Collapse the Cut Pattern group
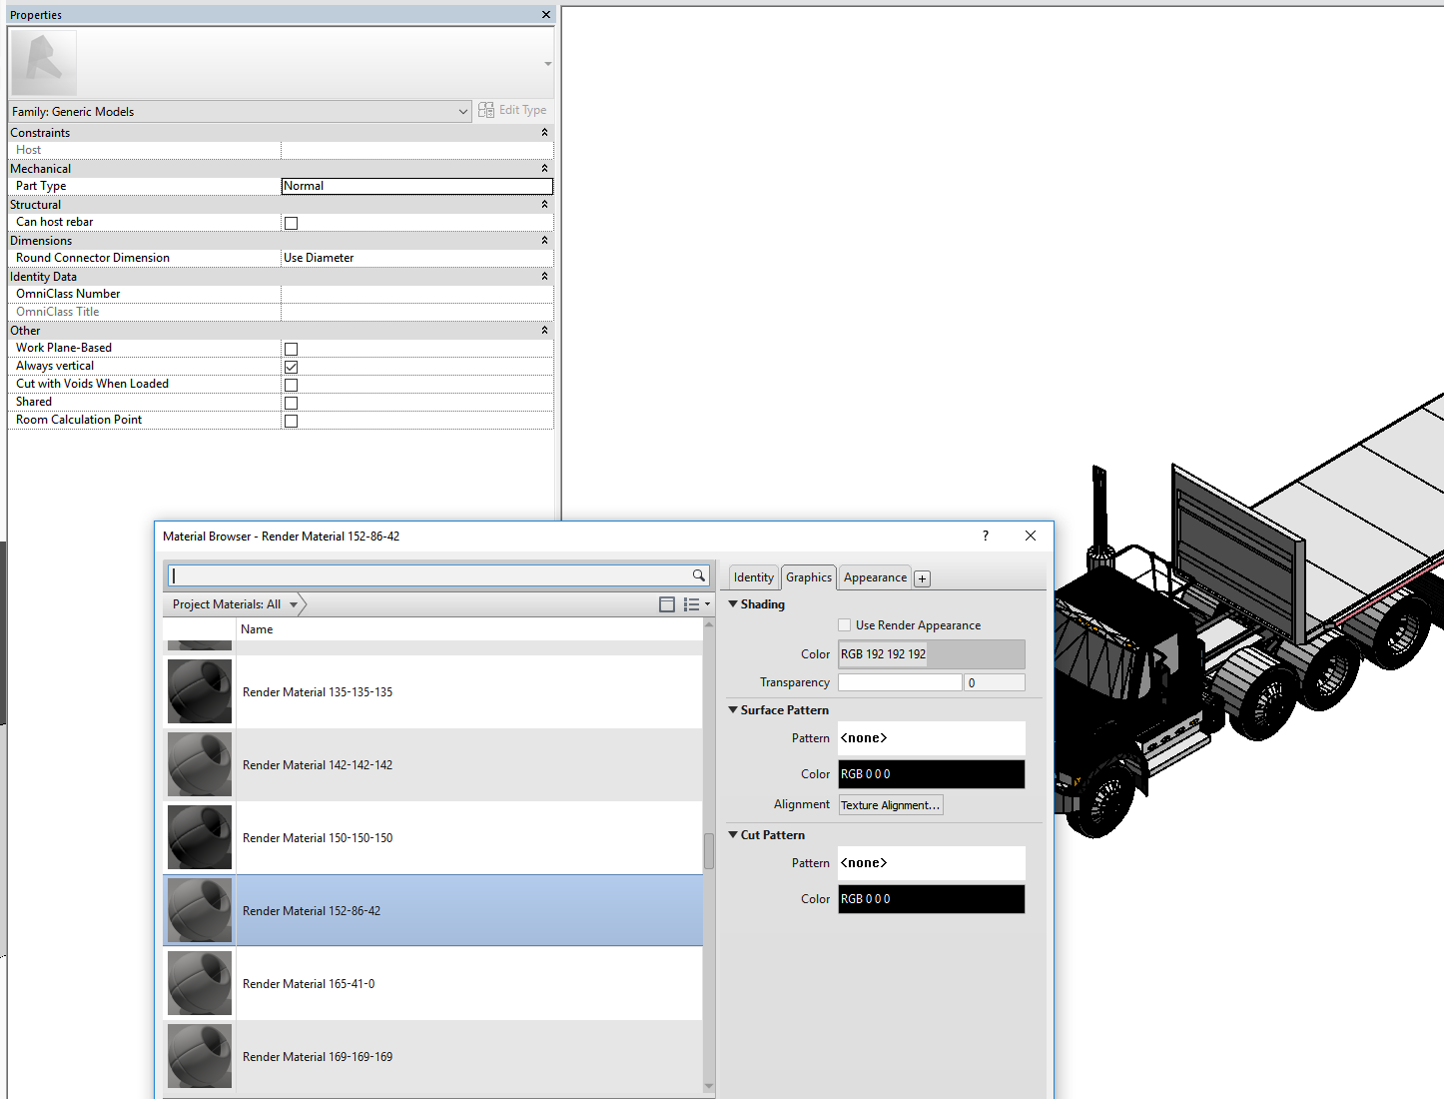Viewport: 1444px width, 1099px height. [733, 834]
